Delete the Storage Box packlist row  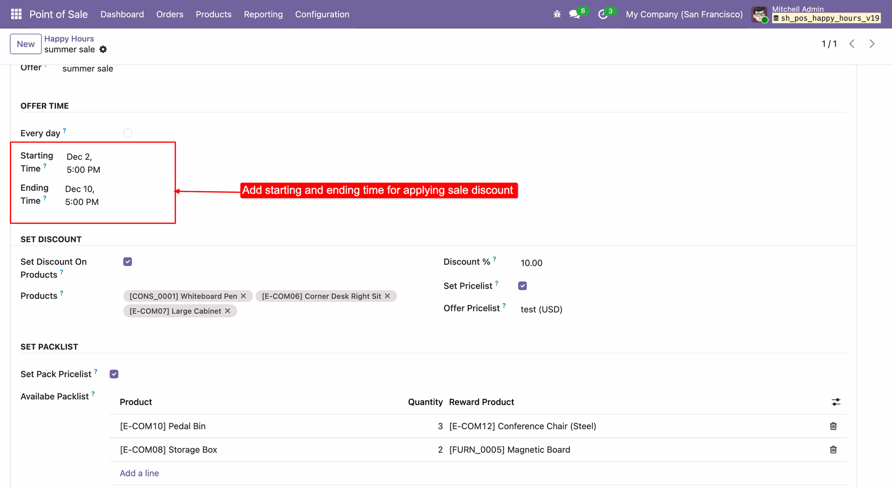833,449
